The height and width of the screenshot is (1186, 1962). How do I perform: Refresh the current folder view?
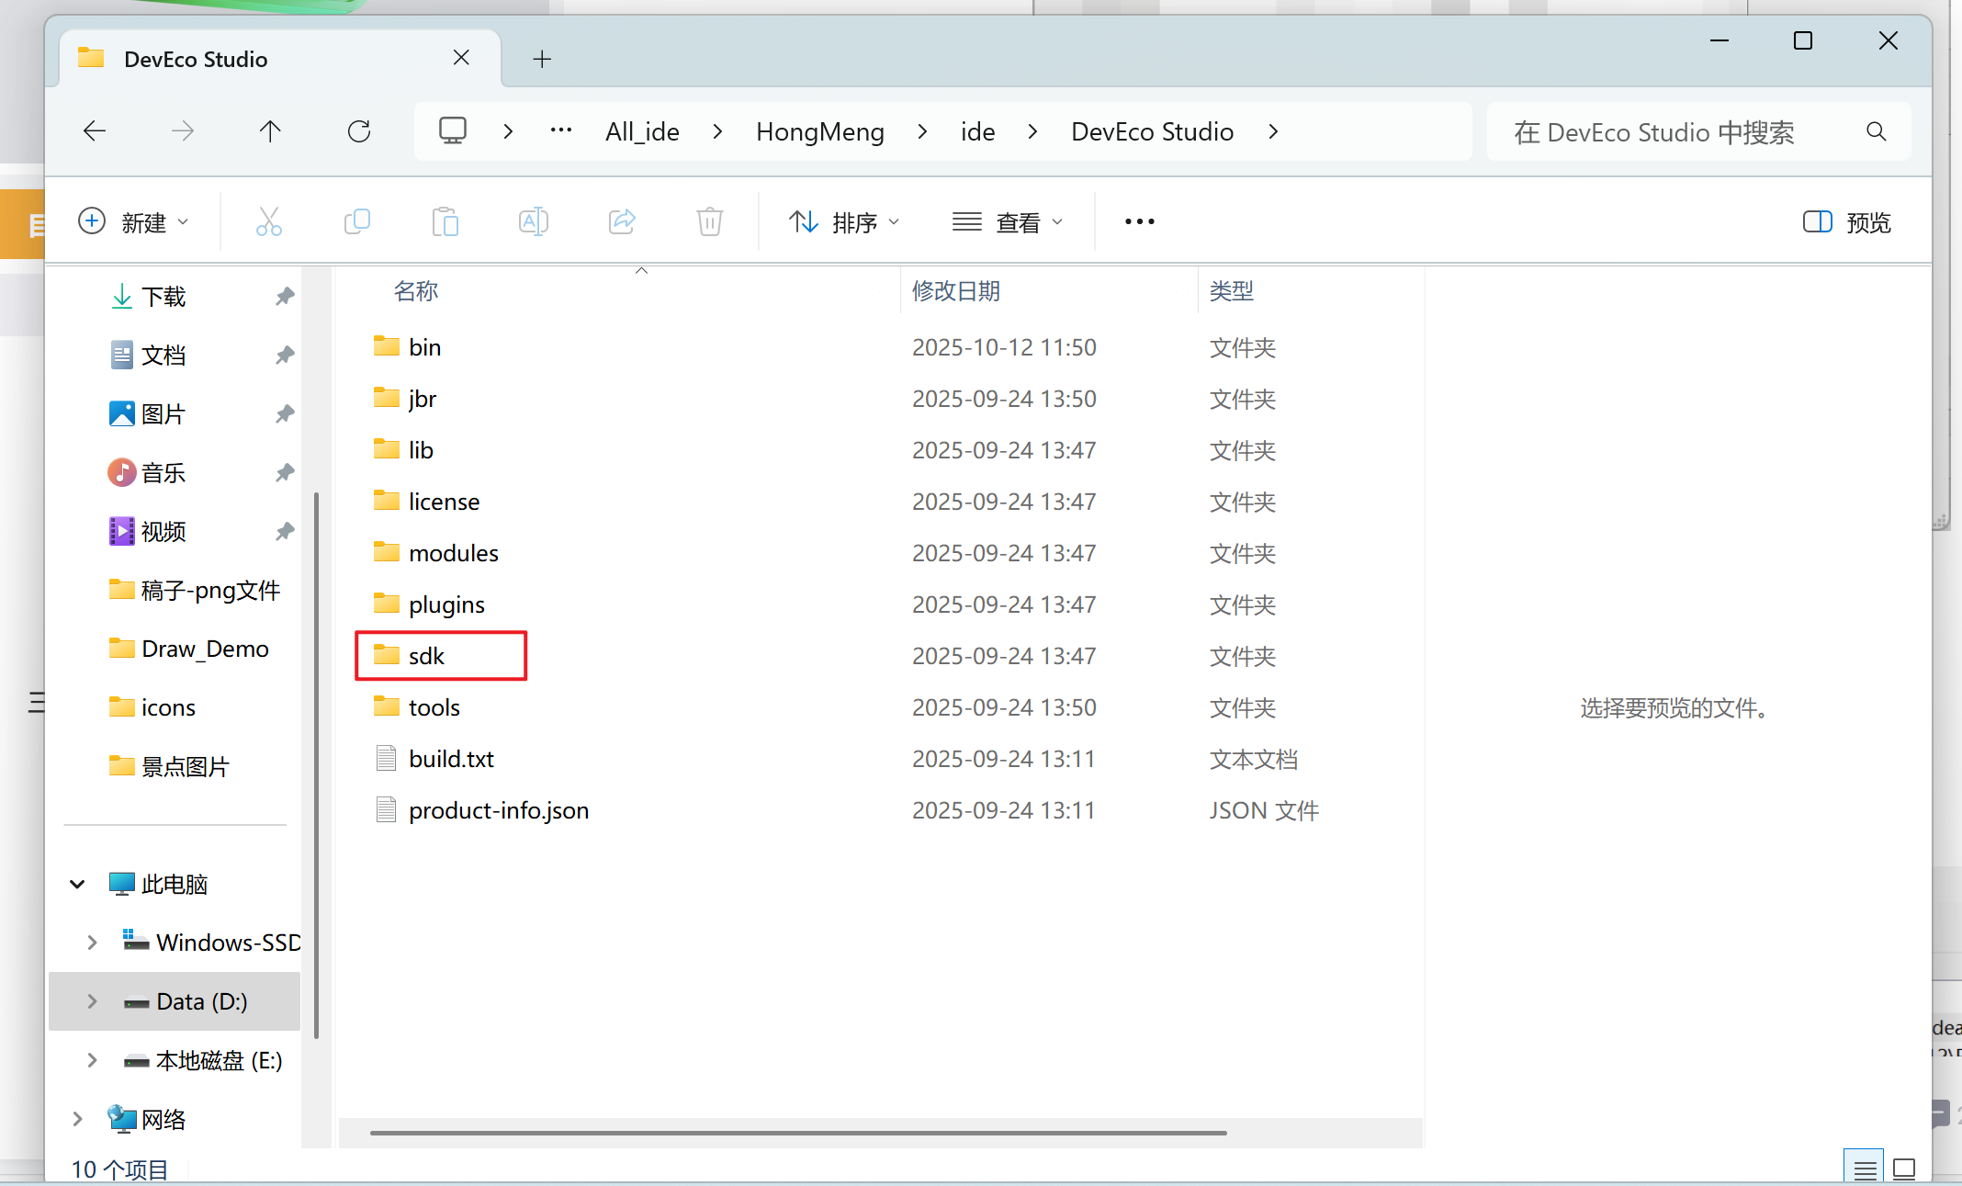[x=359, y=131]
